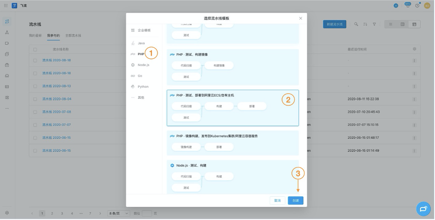Image resolution: width=435 pixels, height=220 pixels.
Task: Open table column settings gear icon
Action: [x=415, y=49]
